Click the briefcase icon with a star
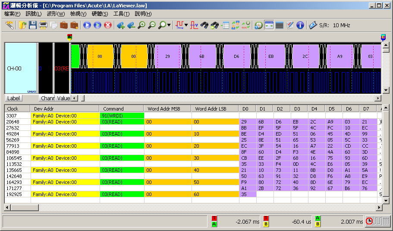 [x=74, y=25]
